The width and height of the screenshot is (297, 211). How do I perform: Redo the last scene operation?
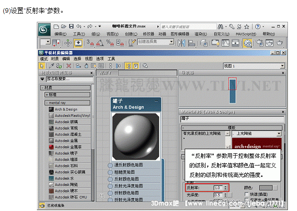pyautogui.click(x=90, y=26)
